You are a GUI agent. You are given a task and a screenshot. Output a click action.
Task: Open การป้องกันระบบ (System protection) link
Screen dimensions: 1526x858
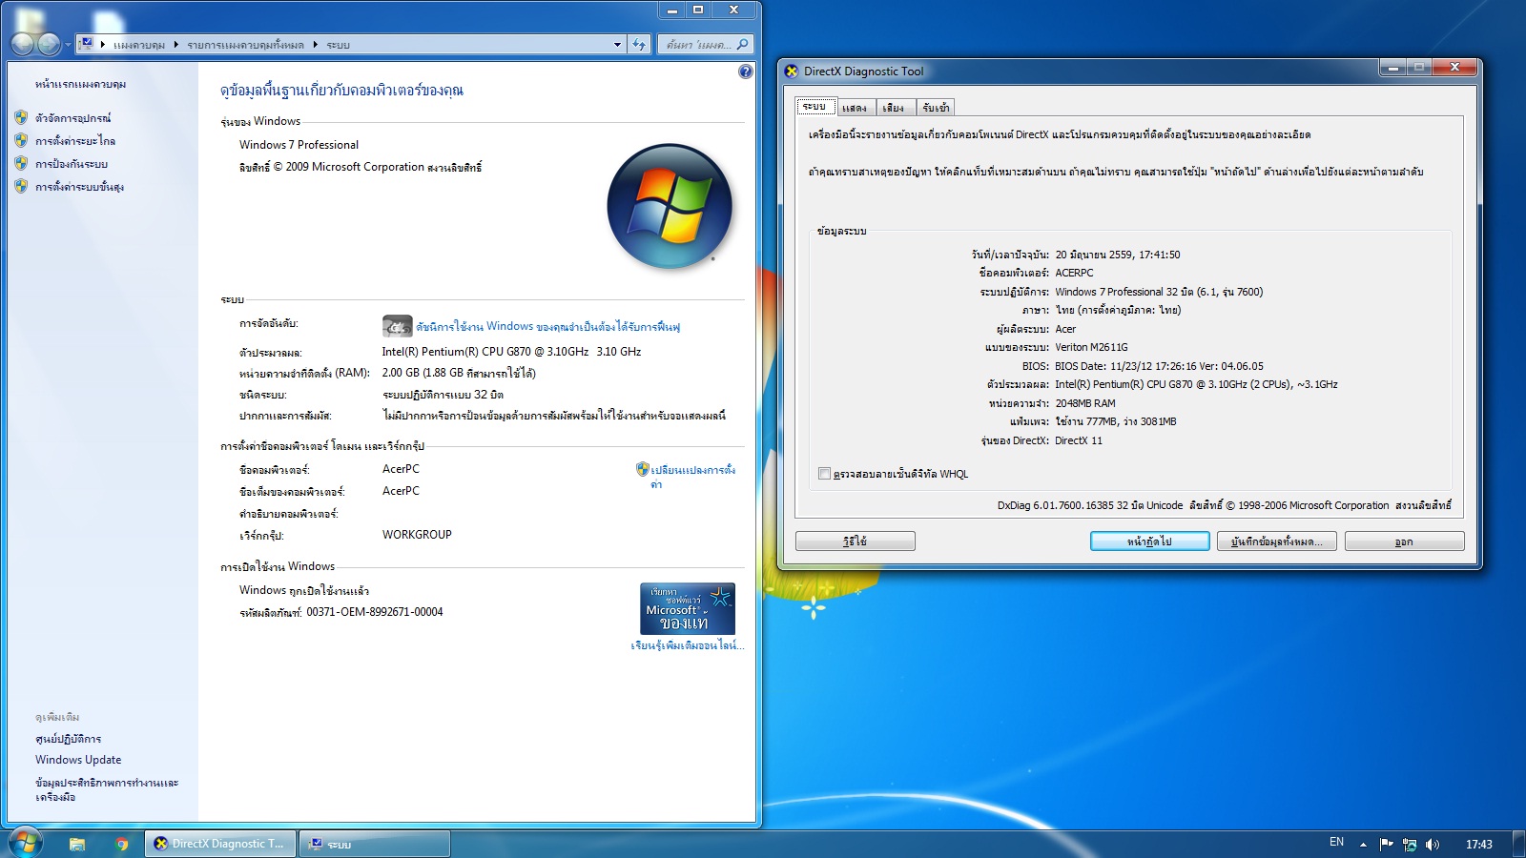pos(72,164)
